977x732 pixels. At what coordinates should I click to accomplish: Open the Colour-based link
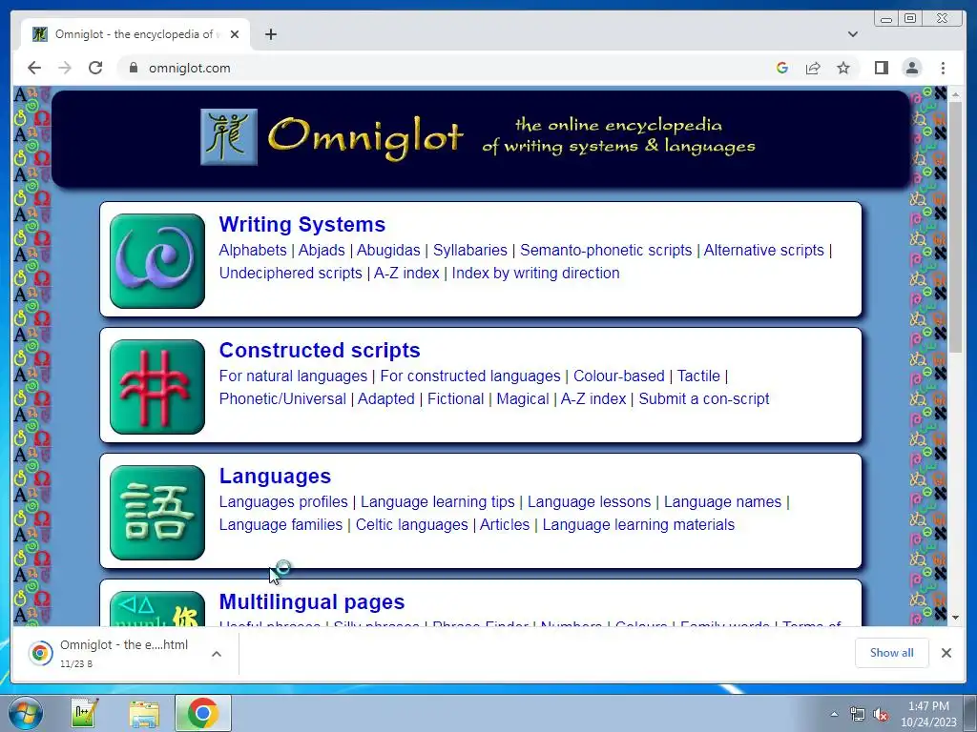coord(618,376)
